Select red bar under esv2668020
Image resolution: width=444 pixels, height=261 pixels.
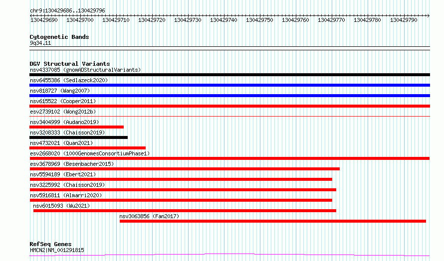[x=229, y=158]
